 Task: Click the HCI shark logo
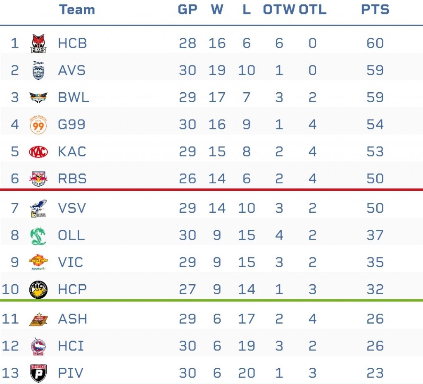38,346
